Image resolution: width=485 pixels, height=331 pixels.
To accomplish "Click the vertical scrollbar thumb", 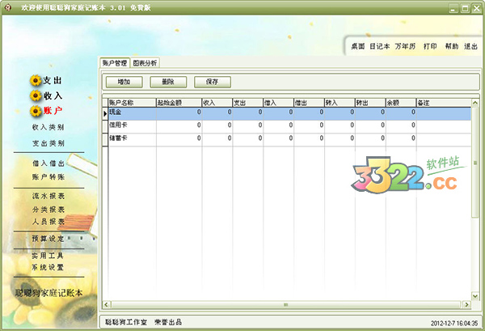I will (475, 163).
